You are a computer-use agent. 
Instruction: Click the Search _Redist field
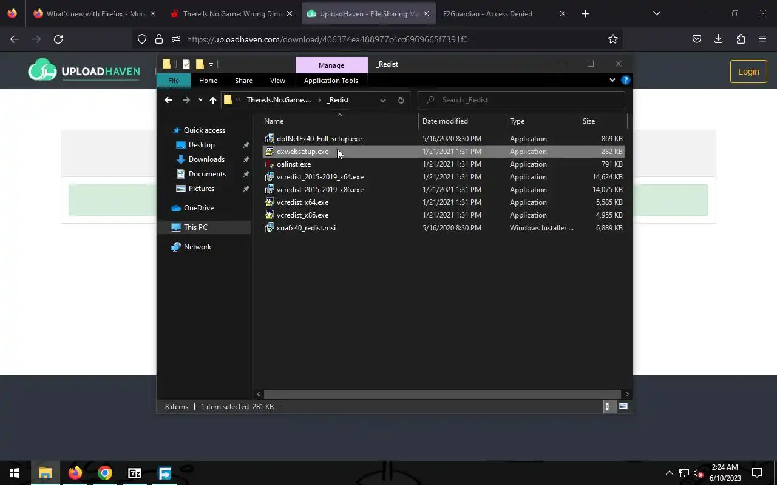click(521, 100)
